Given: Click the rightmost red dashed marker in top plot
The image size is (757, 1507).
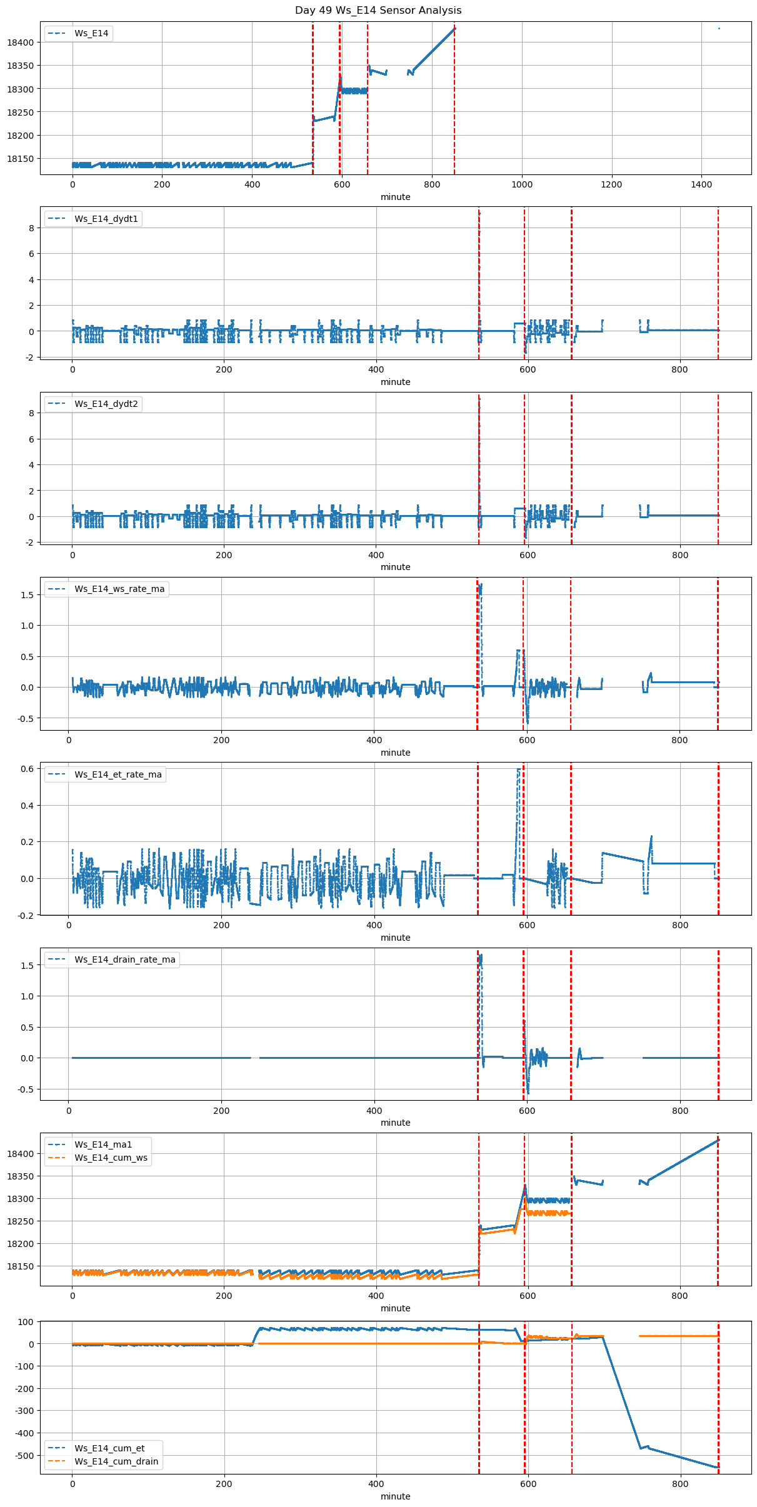Looking at the screenshot, I should pos(454,100).
